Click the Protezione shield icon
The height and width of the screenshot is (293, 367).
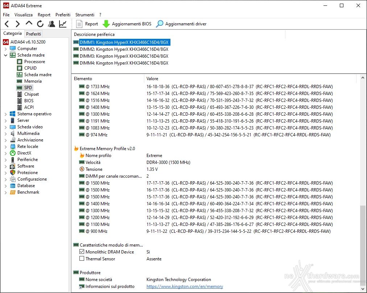pos(13,173)
